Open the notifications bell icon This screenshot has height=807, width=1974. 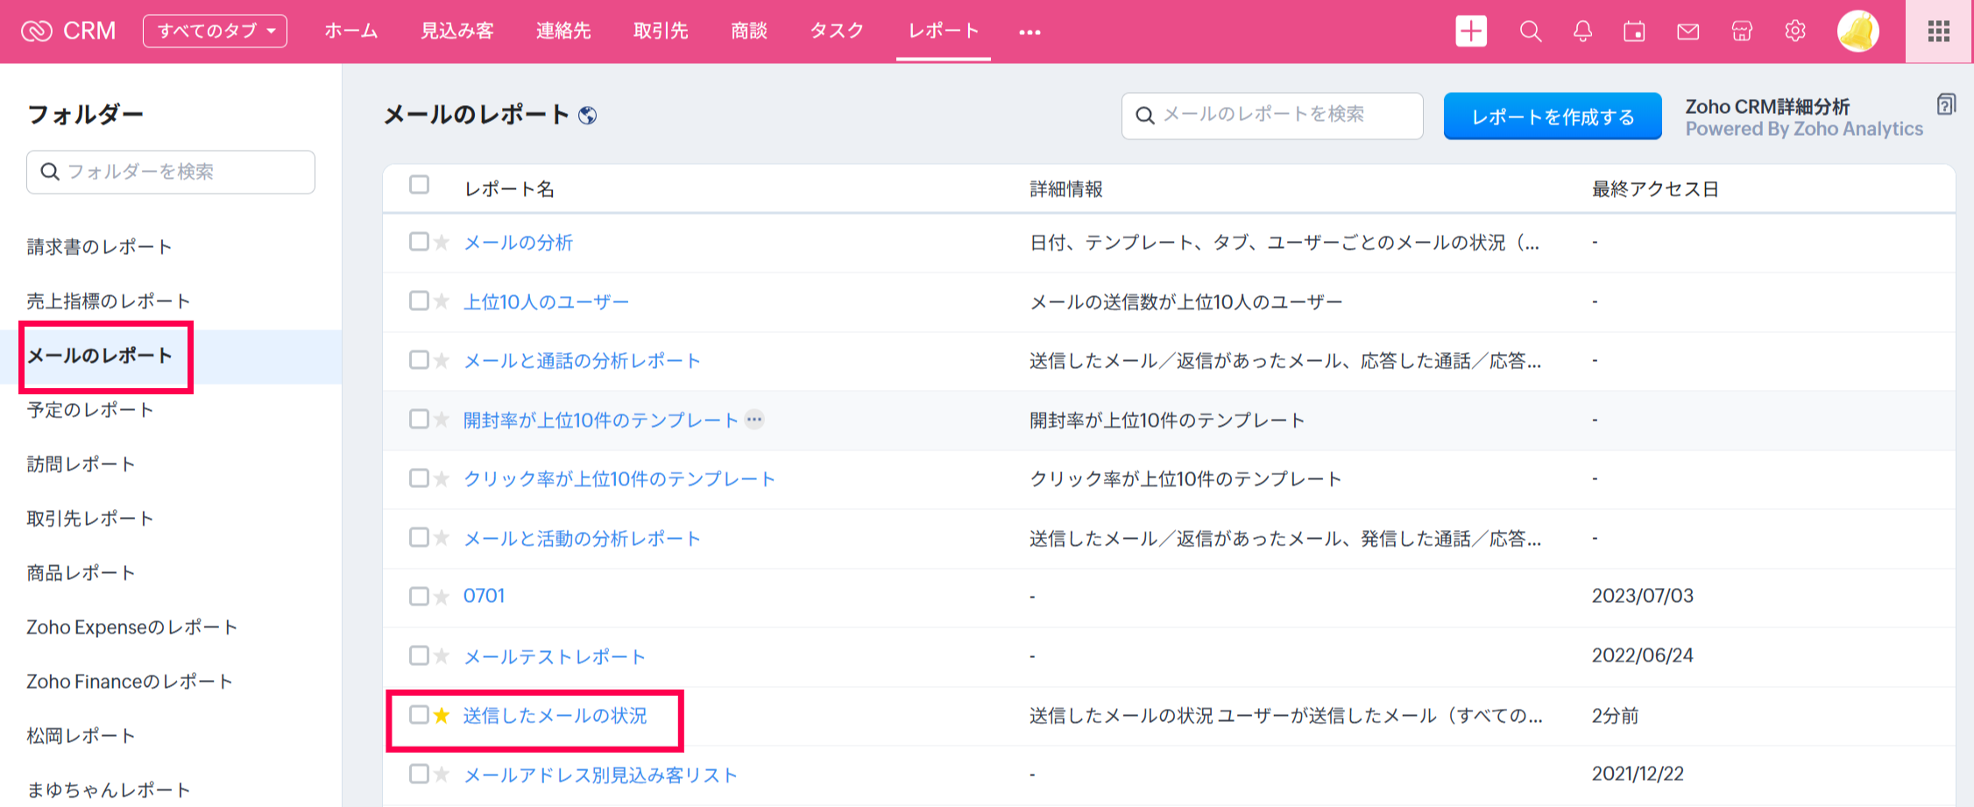click(1582, 32)
